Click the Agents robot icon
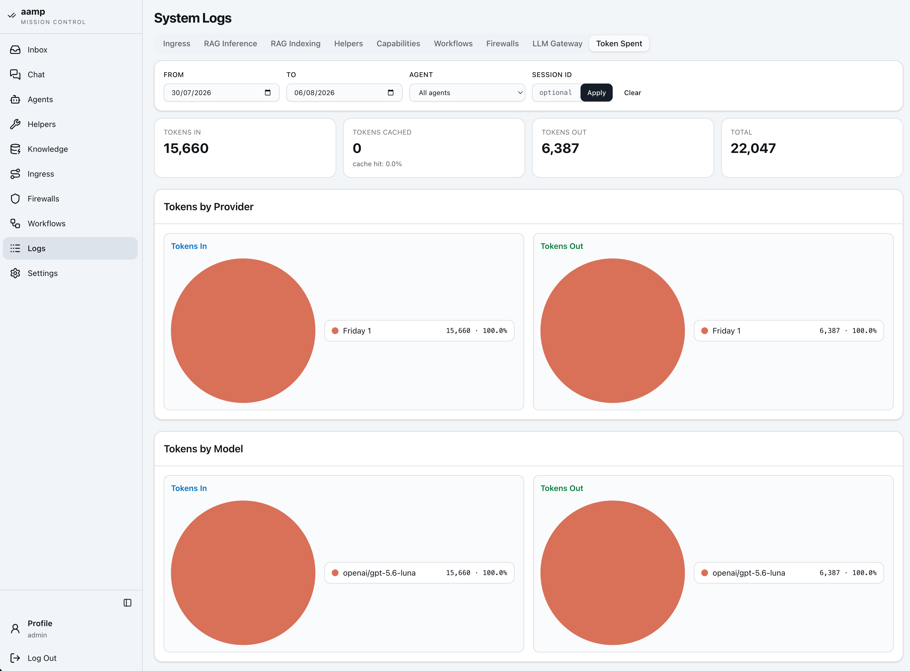Image resolution: width=910 pixels, height=671 pixels. tap(15, 99)
